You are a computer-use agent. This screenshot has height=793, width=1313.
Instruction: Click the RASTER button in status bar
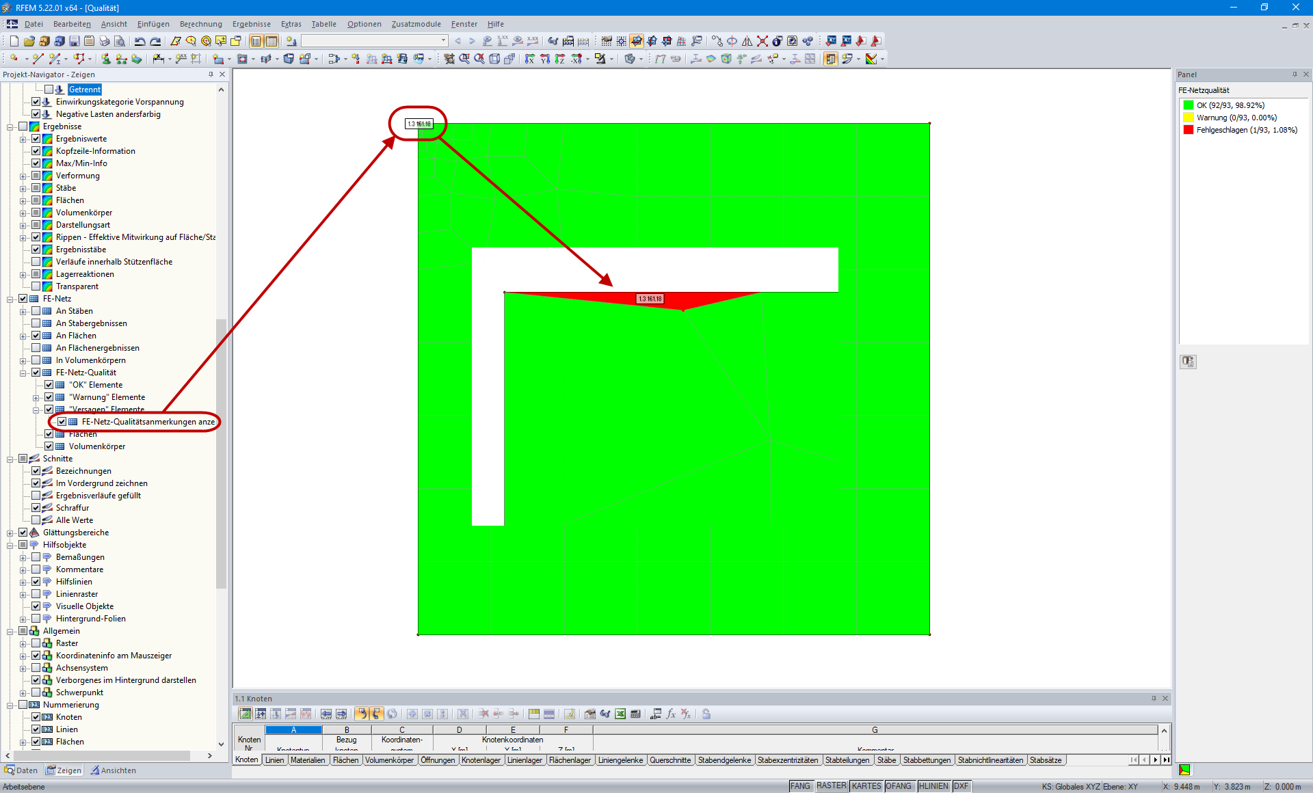click(831, 786)
